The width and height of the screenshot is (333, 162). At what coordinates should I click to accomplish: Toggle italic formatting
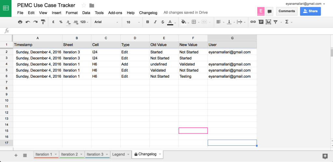pyautogui.click(x=155, y=22)
